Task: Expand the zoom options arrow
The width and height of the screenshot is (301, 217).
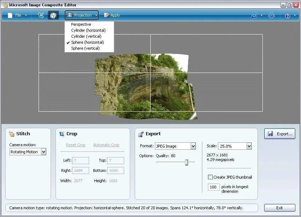Action: [261, 15]
